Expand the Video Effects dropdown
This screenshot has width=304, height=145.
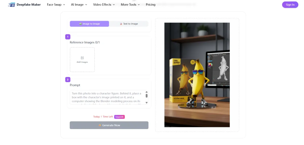tap(104, 5)
